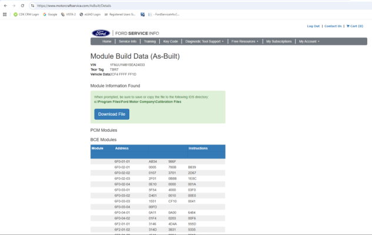Select address cell 6F0-02-04

[x=122, y=184]
